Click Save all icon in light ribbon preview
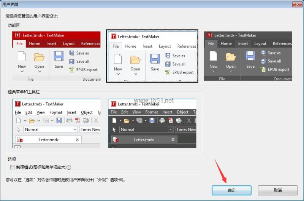This screenshot has height=201, width=304. click(168, 64)
